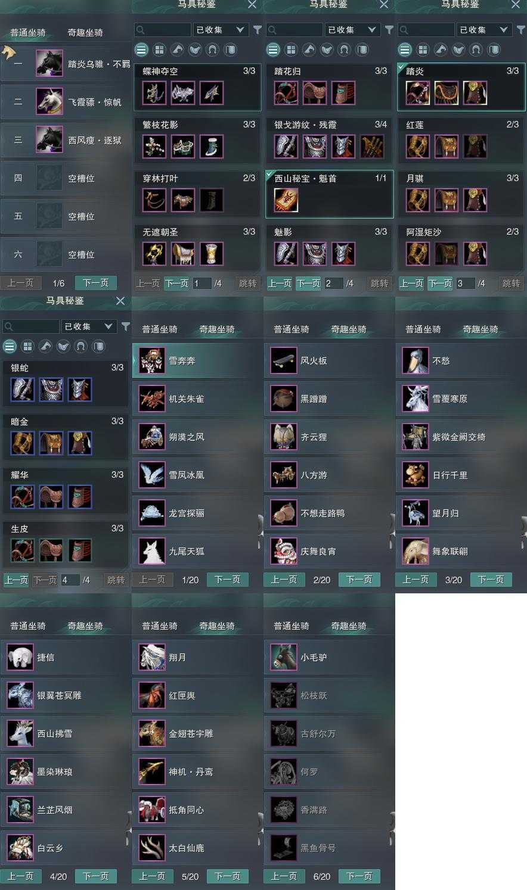The height and width of the screenshot is (890, 527).
Task: Click the search field above 踏炎 set
Action: (x=426, y=30)
